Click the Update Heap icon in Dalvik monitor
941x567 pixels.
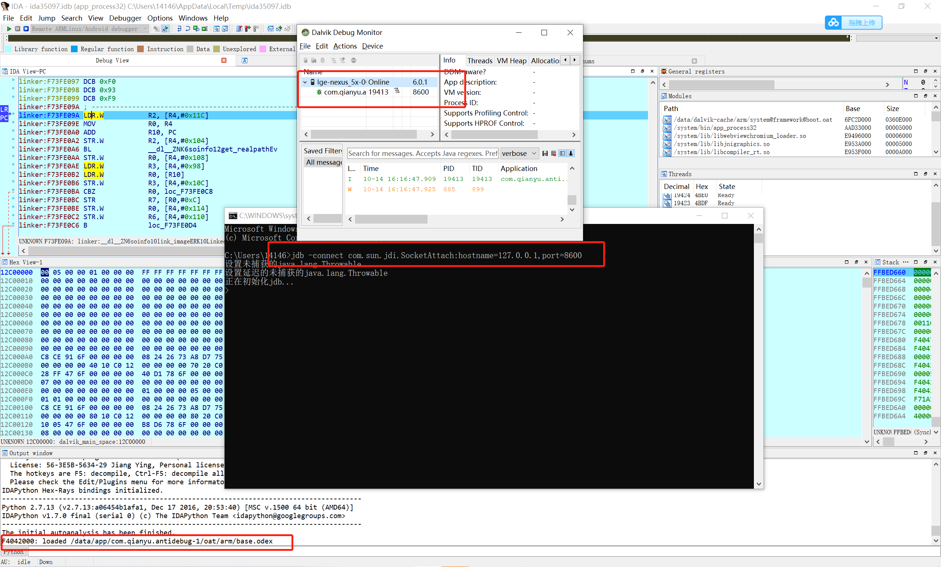click(305, 60)
